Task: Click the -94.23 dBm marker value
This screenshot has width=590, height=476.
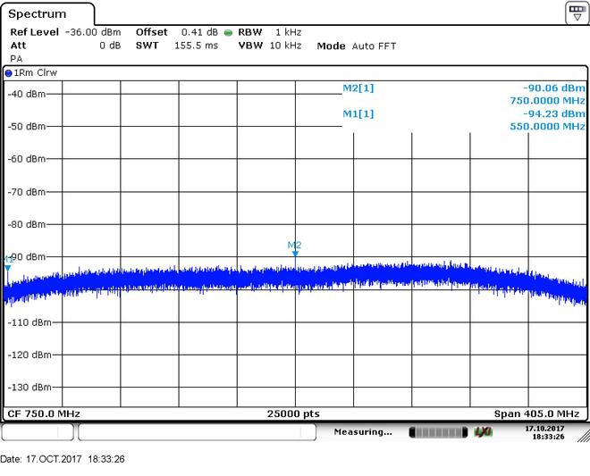Action: [x=554, y=113]
